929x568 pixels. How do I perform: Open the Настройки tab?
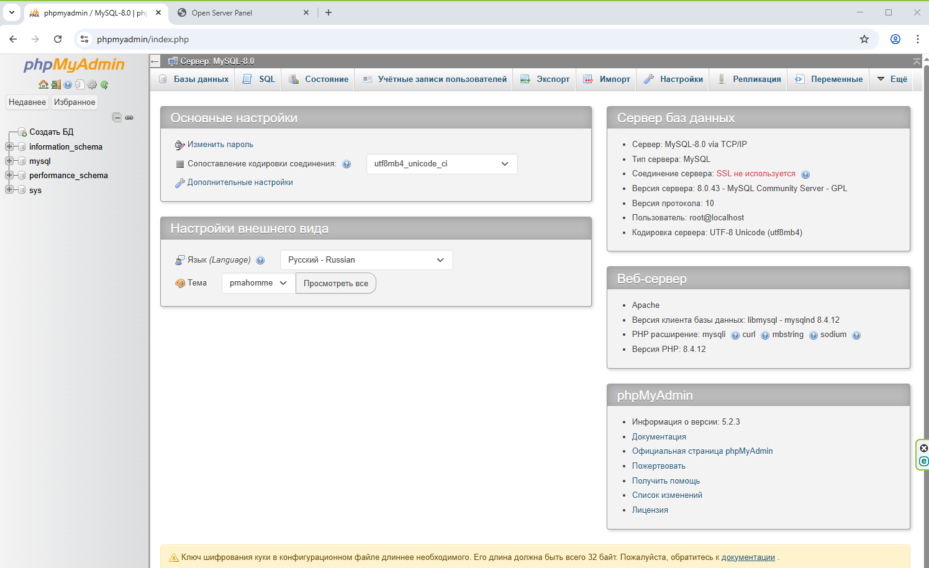click(x=673, y=79)
